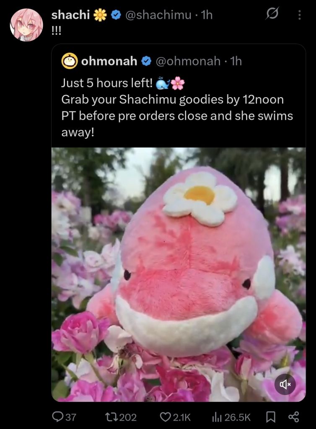Click ohmonah's blue verified badge

tap(146, 61)
